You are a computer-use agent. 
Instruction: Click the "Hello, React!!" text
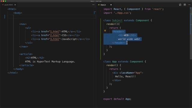click(x=125, y=76)
